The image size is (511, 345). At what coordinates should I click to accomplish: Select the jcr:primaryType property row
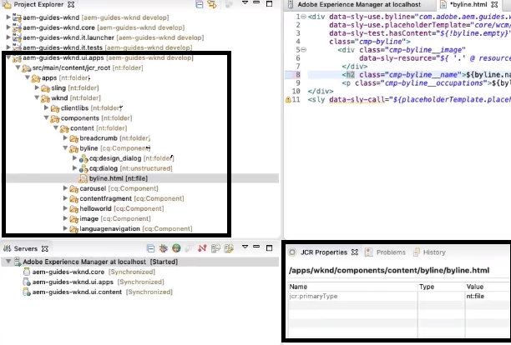399,296
